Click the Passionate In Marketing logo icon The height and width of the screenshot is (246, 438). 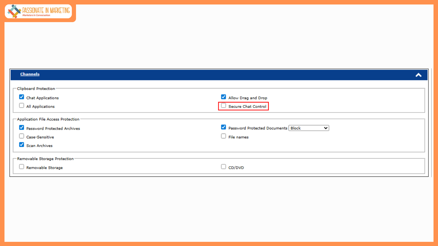(14, 11)
